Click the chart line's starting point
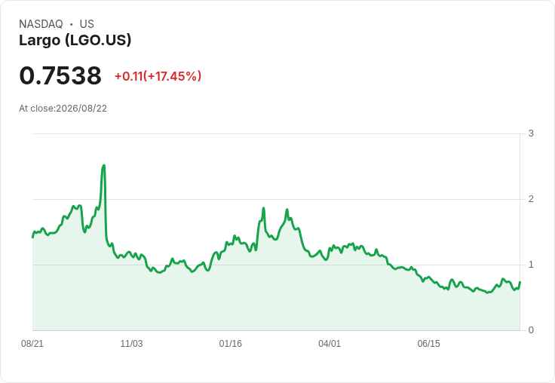 pos(32,237)
